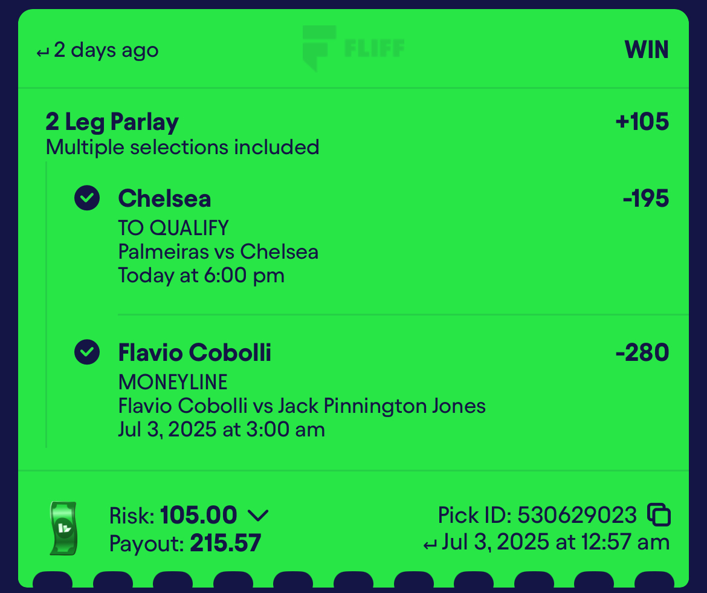The height and width of the screenshot is (593, 707).
Task: Expand the Risk amount chevron
Action: 258,515
